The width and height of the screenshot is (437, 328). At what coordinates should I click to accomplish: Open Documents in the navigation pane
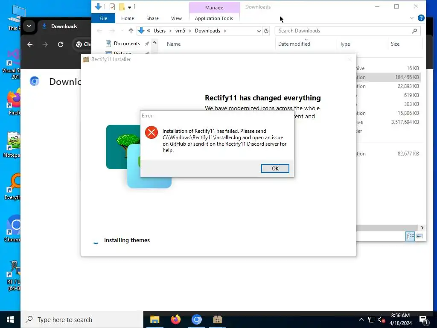tap(127, 44)
